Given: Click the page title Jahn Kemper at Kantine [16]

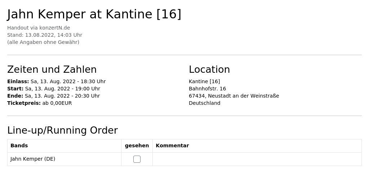Looking at the screenshot, I should click(x=94, y=14).
